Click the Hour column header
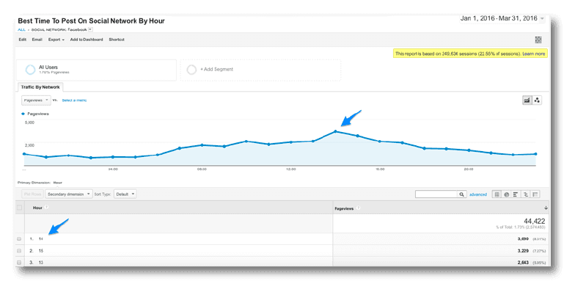Image resolution: width=564 pixels, height=300 pixels. pyautogui.click(x=37, y=208)
